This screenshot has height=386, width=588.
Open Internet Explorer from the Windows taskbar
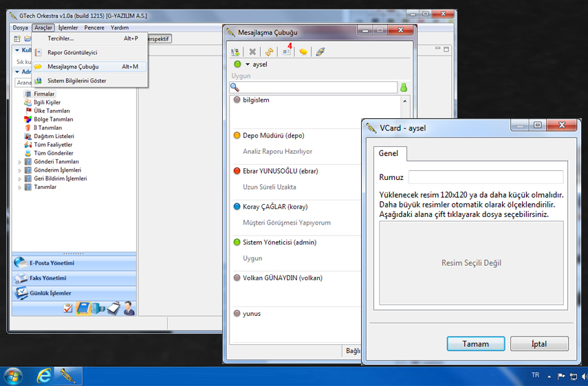tap(44, 376)
